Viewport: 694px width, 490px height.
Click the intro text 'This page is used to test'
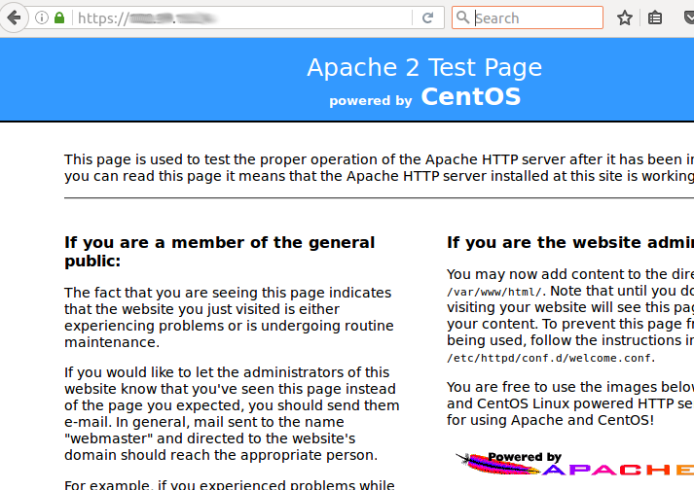pyautogui.click(x=379, y=167)
